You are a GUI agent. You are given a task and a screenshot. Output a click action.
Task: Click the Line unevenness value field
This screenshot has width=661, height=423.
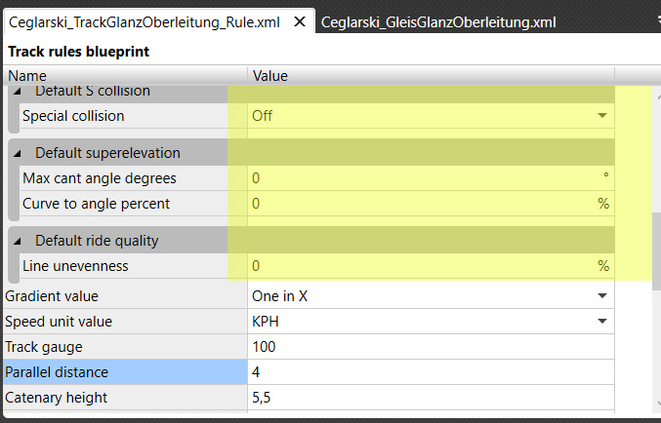(420, 266)
